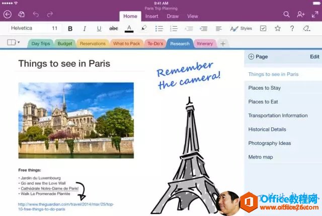Screen dimensions: 322x216
Task: Open the Transportation Information page
Action: 283,116
